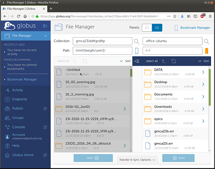
Task: Open the epics folder chevron
Action: [203, 121]
